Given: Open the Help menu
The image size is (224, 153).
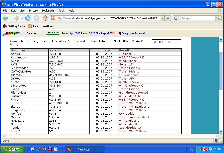Looking at the screenshot, I should point(71,11).
